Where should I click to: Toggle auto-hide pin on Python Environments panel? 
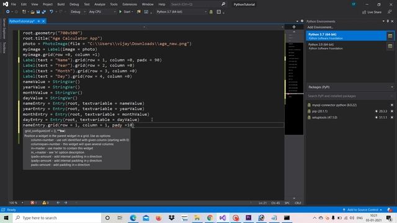[388, 21]
